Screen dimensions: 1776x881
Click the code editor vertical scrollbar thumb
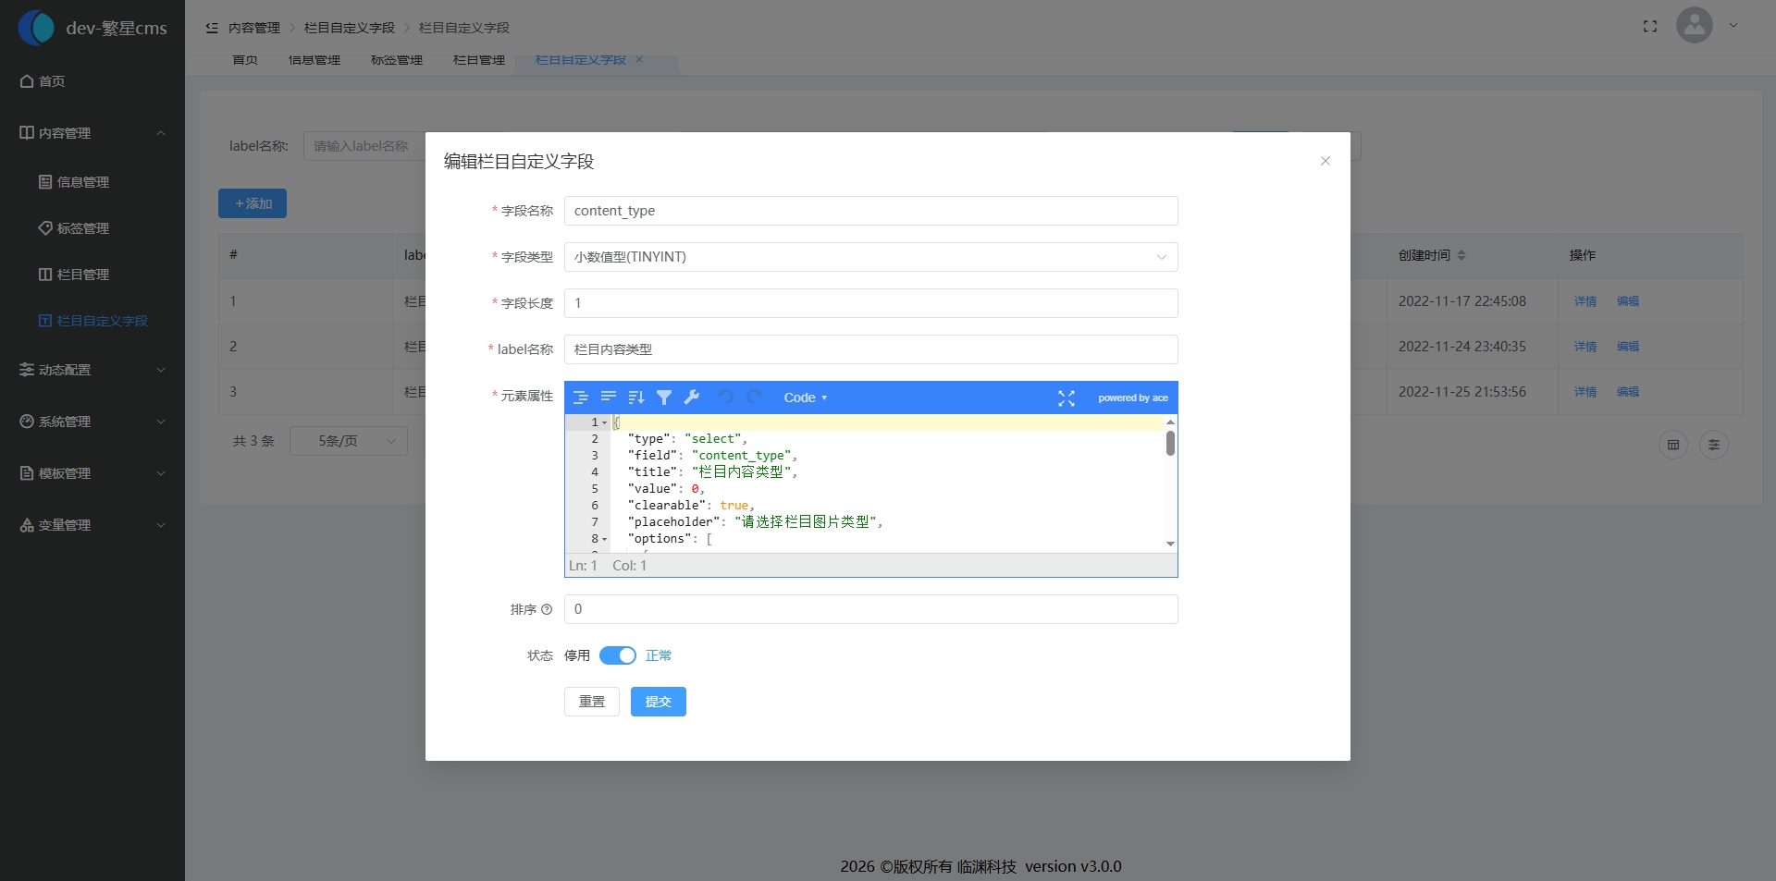tap(1170, 444)
